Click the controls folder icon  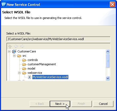pos(24,60)
